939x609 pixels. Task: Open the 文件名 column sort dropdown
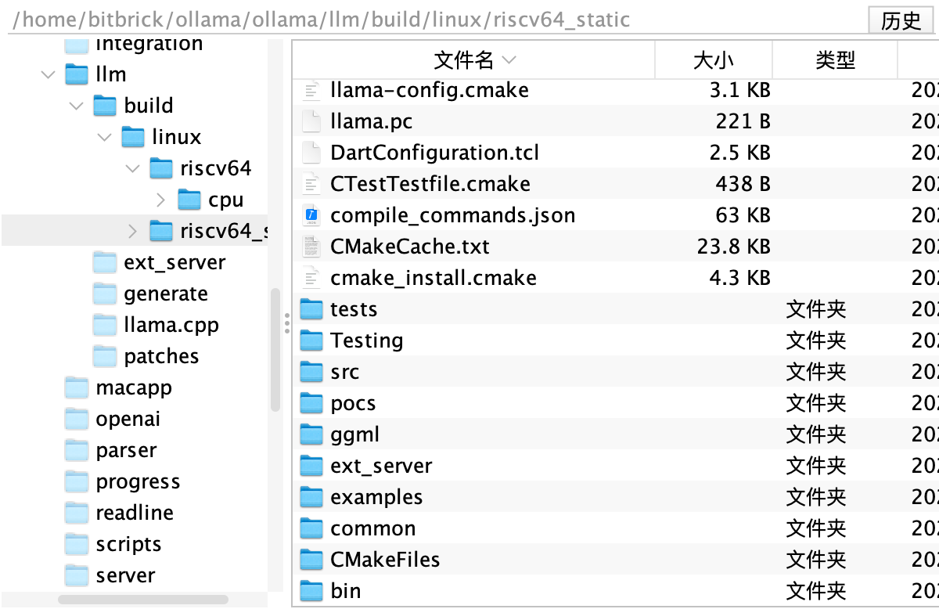(x=509, y=59)
